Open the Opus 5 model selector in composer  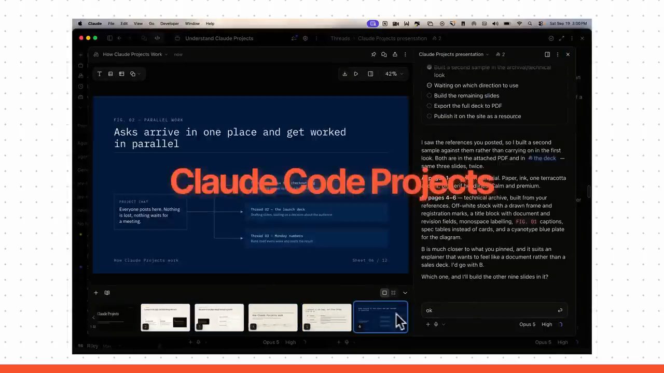point(527,324)
